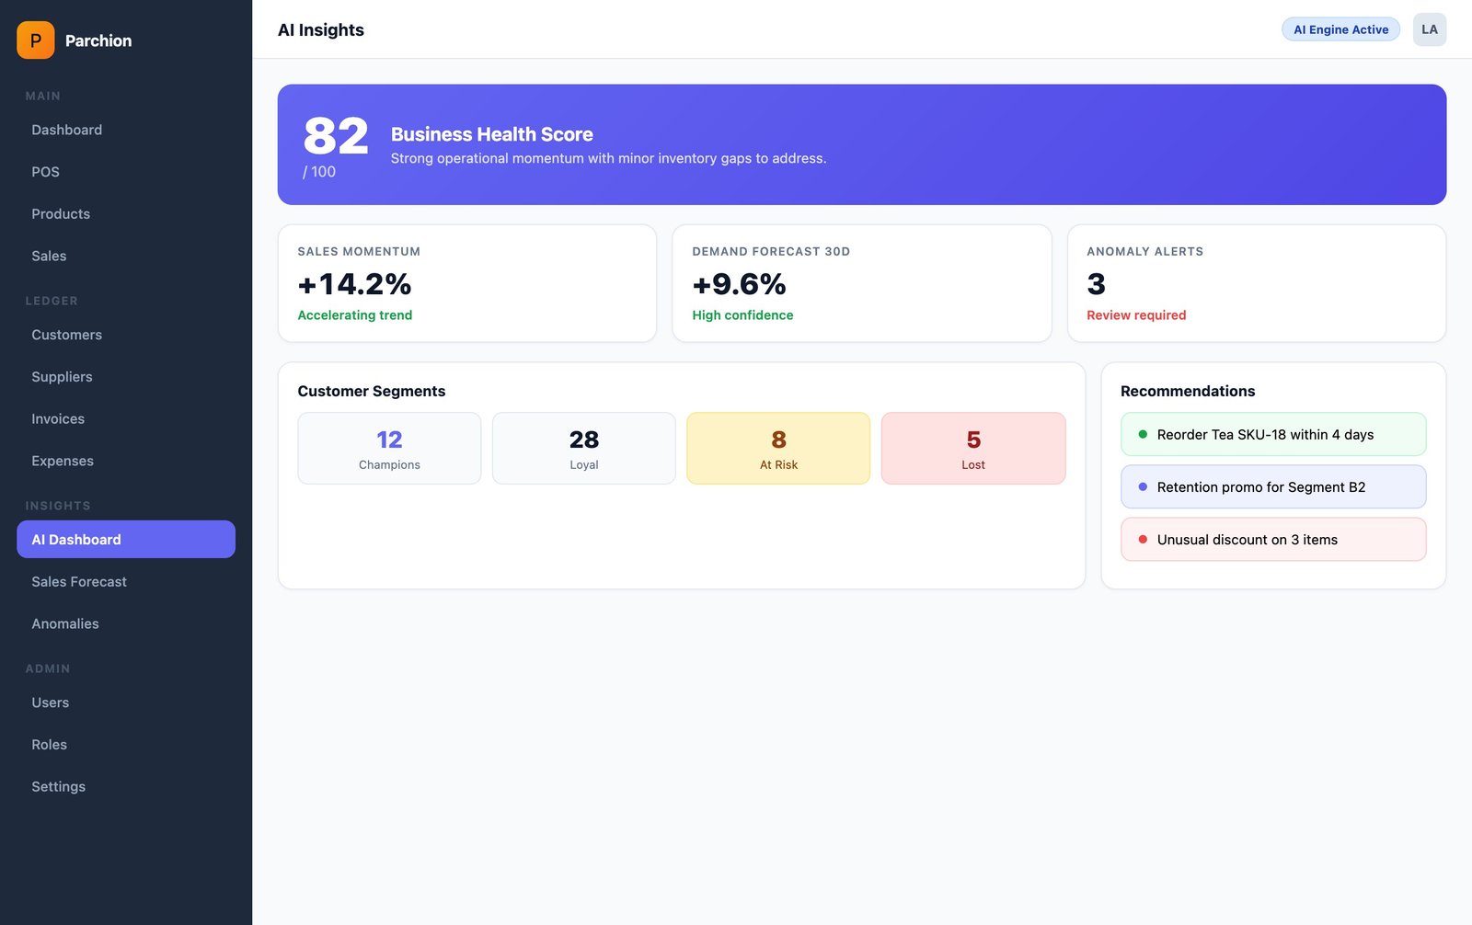Navigate to the main Dashboard

point(66,129)
